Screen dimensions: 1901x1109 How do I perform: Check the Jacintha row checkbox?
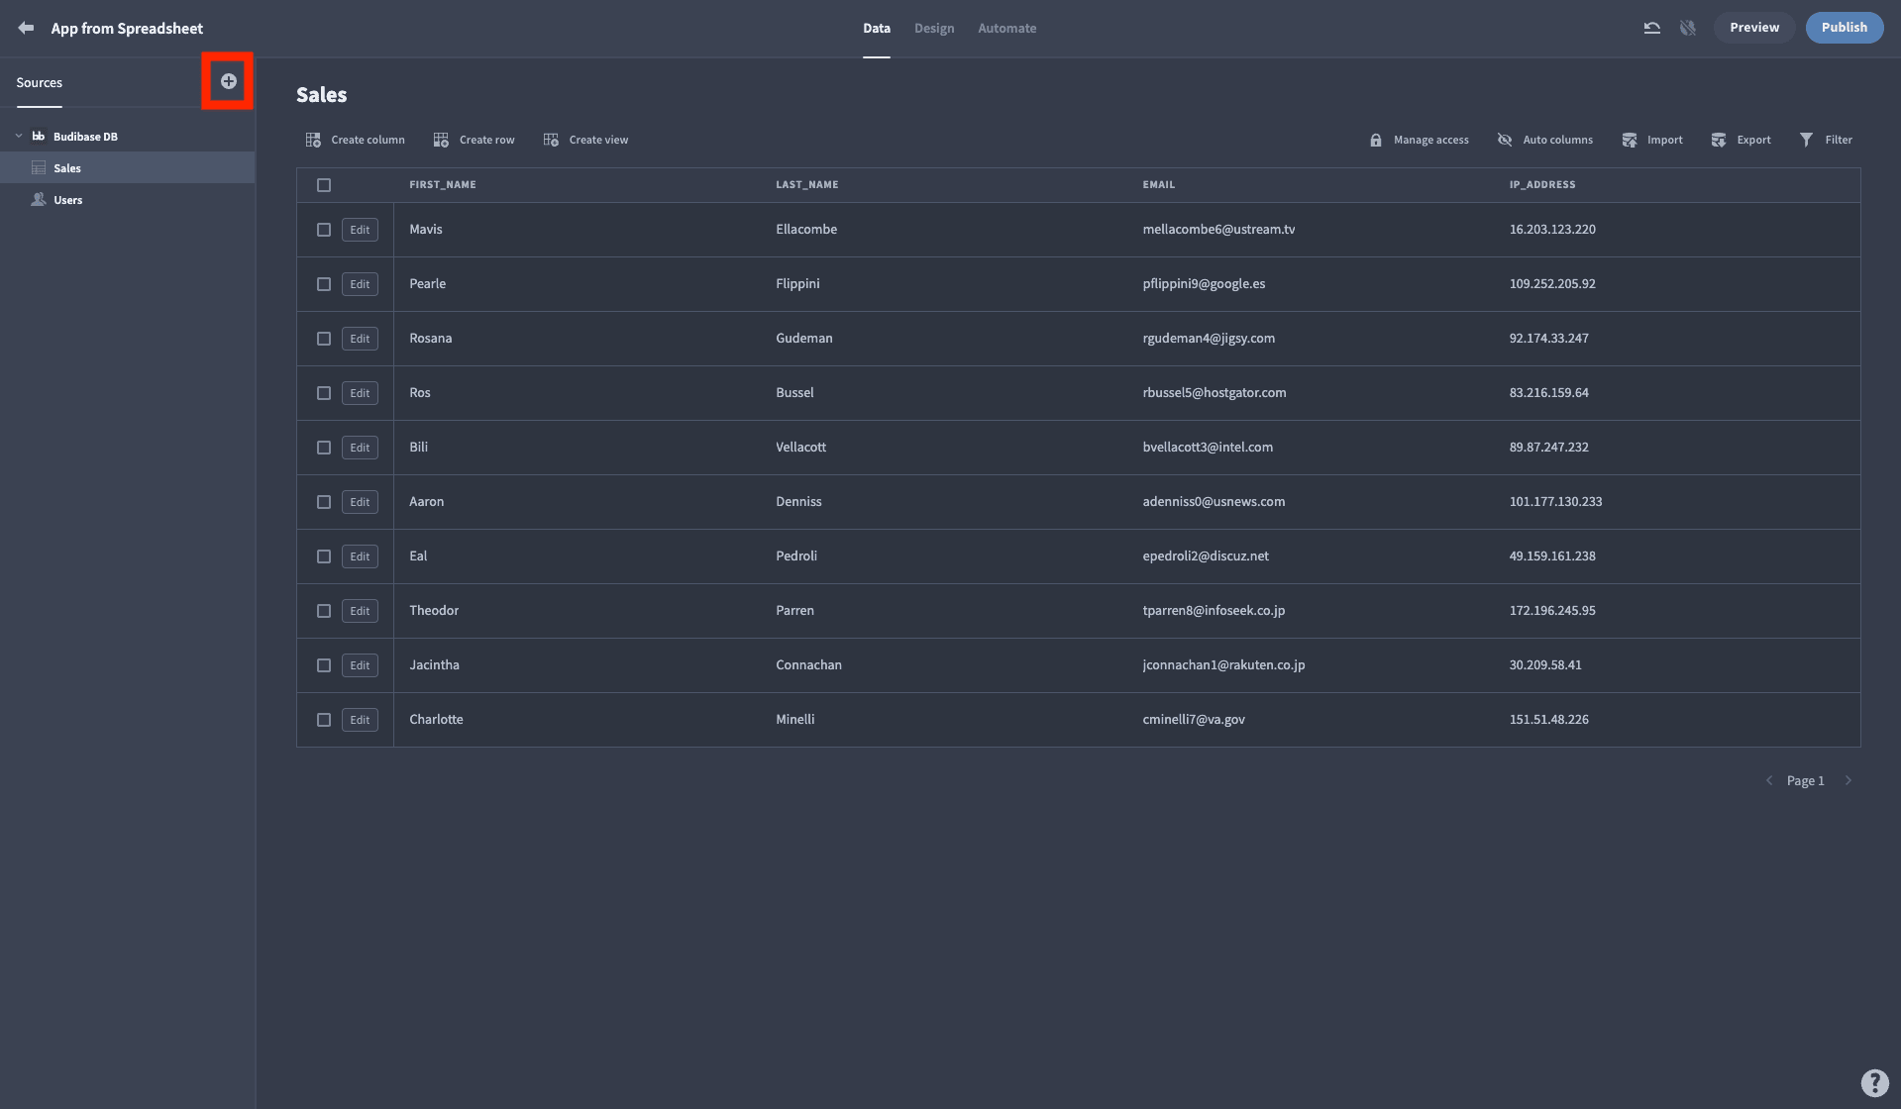tap(324, 665)
